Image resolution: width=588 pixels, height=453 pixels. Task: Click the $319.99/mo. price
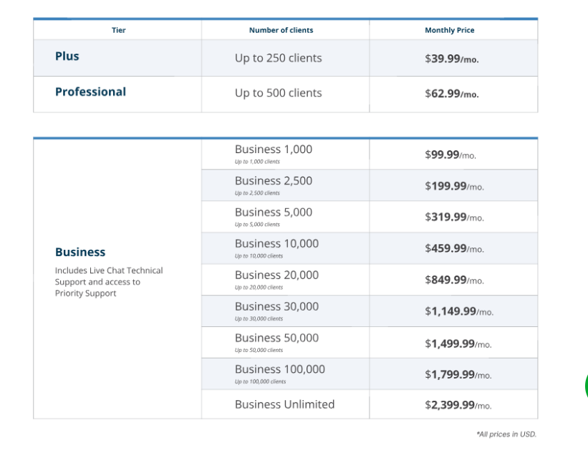tap(455, 218)
